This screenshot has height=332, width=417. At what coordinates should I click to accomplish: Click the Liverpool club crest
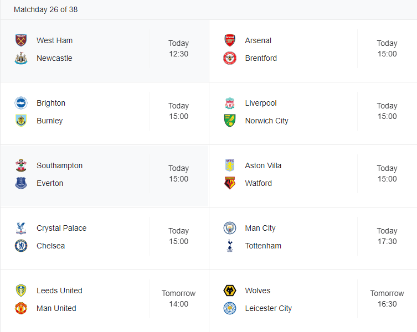click(x=229, y=103)
